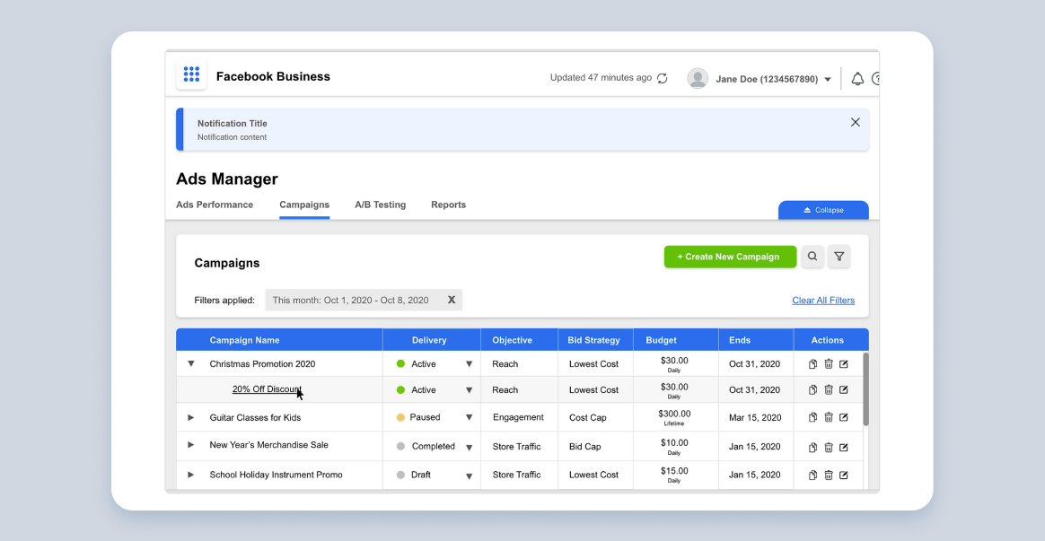The image size is (1045, 541).
Task: Click Create New Campaign button
Action: 730,257
